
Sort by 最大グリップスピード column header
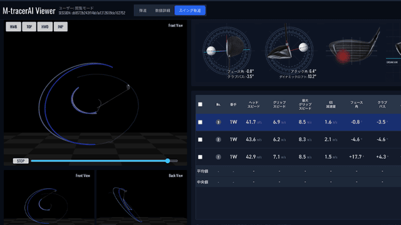click(305, 104)
